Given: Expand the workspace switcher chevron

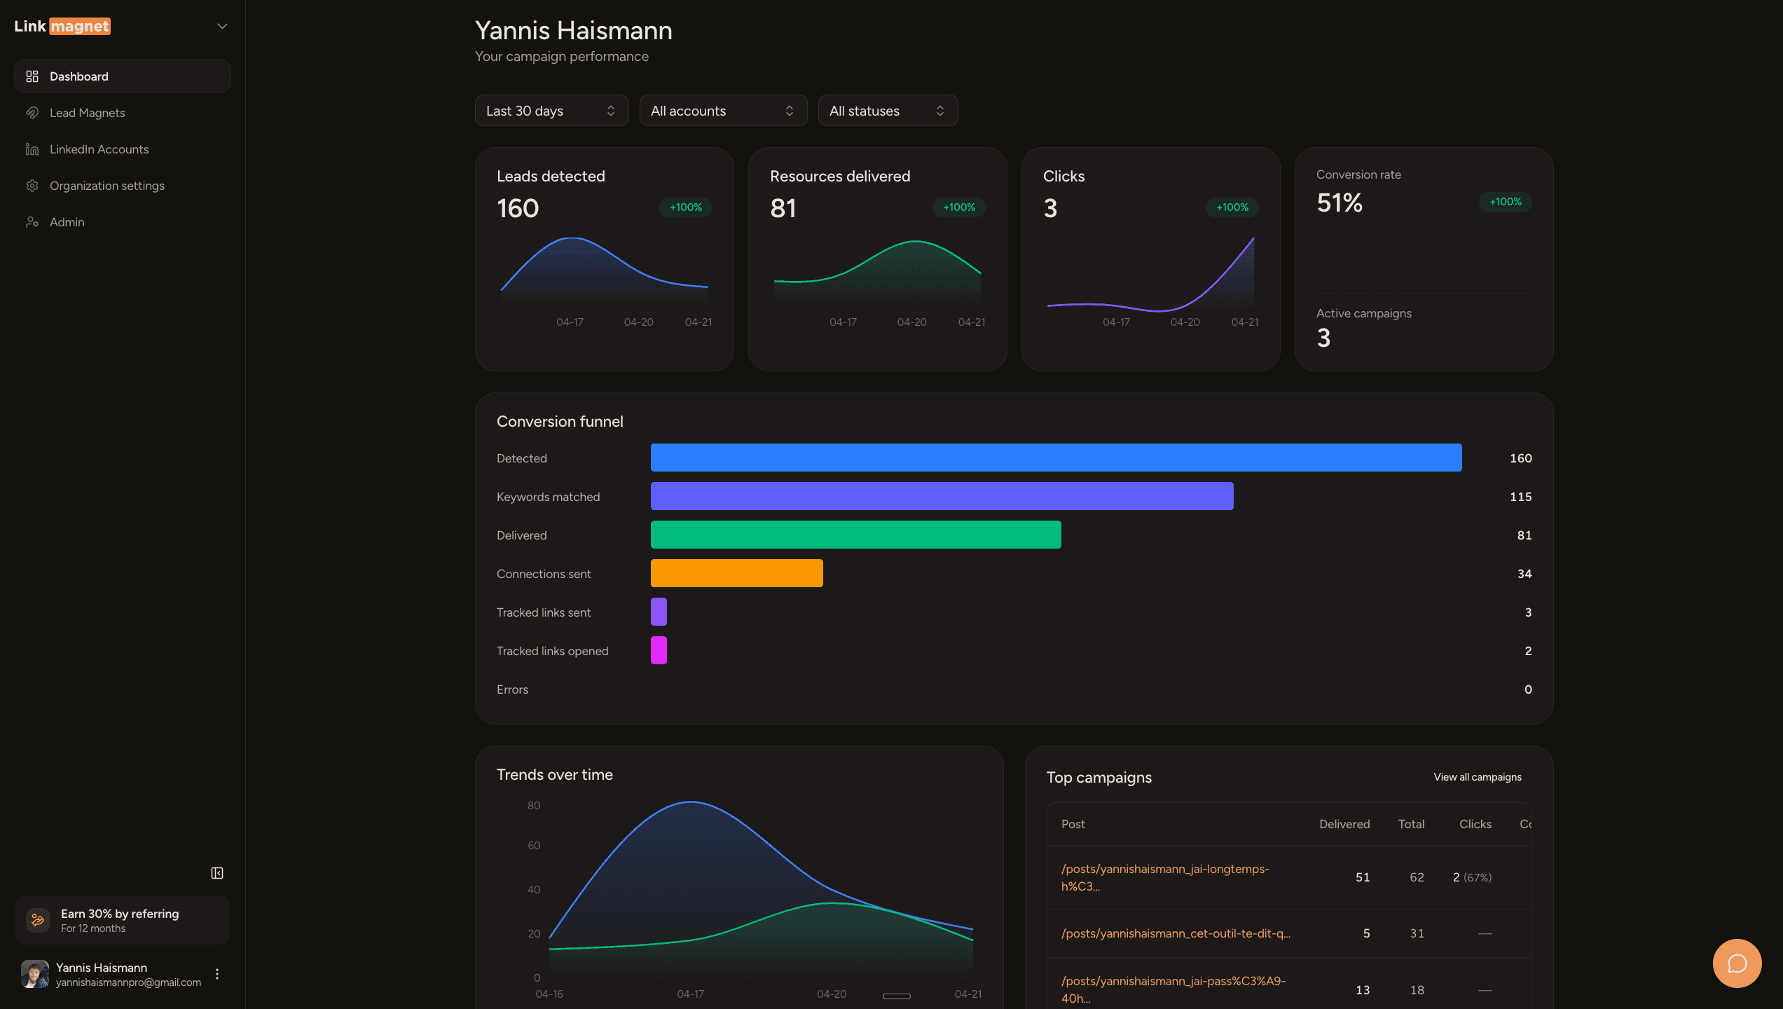Looking at the screenshot, I should click(222, 27).
